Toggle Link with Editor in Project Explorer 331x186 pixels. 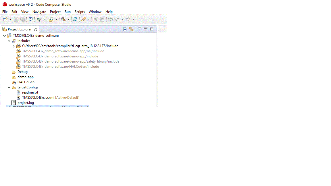click(131, 29)
